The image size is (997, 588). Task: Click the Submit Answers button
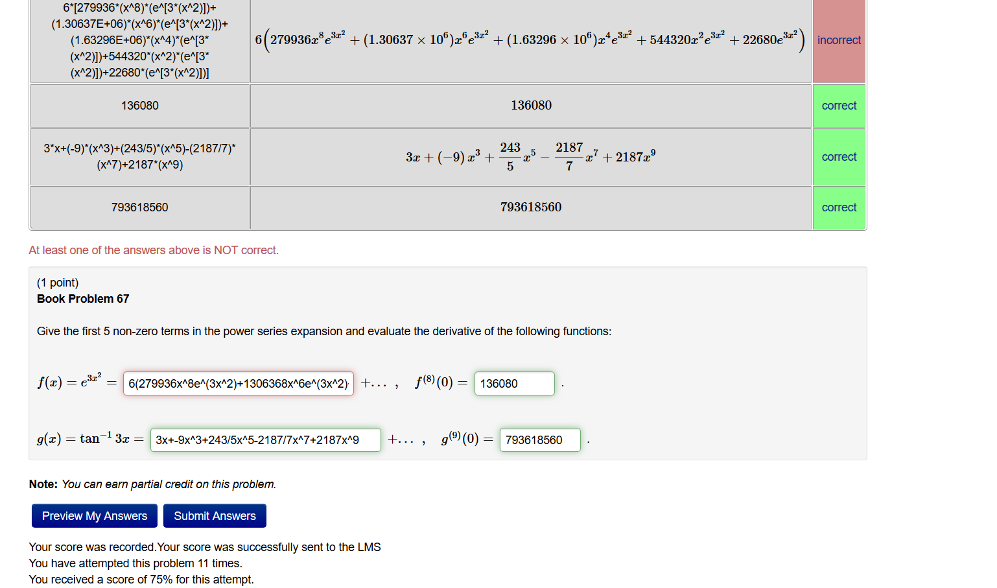pyautogui.click(x=215, y=515)
